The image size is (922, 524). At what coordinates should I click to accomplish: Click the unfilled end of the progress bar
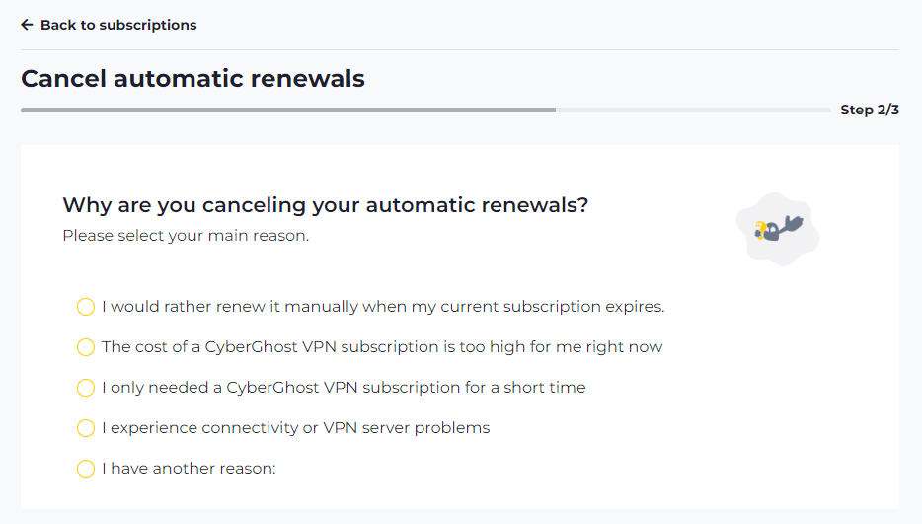693,110
